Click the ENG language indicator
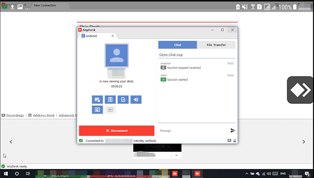This screenshot has width=314, height=178. (283, 174)
